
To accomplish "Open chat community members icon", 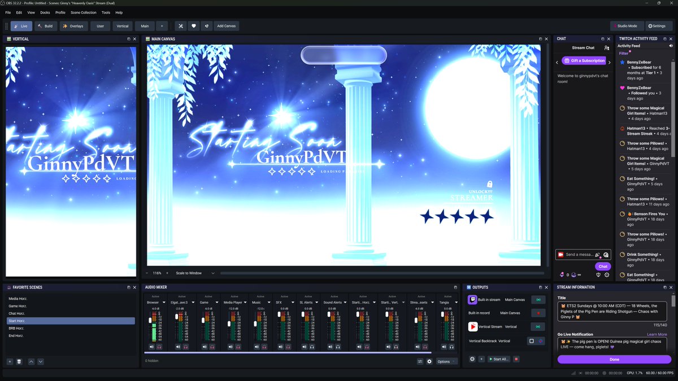I will click(x=606, y=48).
